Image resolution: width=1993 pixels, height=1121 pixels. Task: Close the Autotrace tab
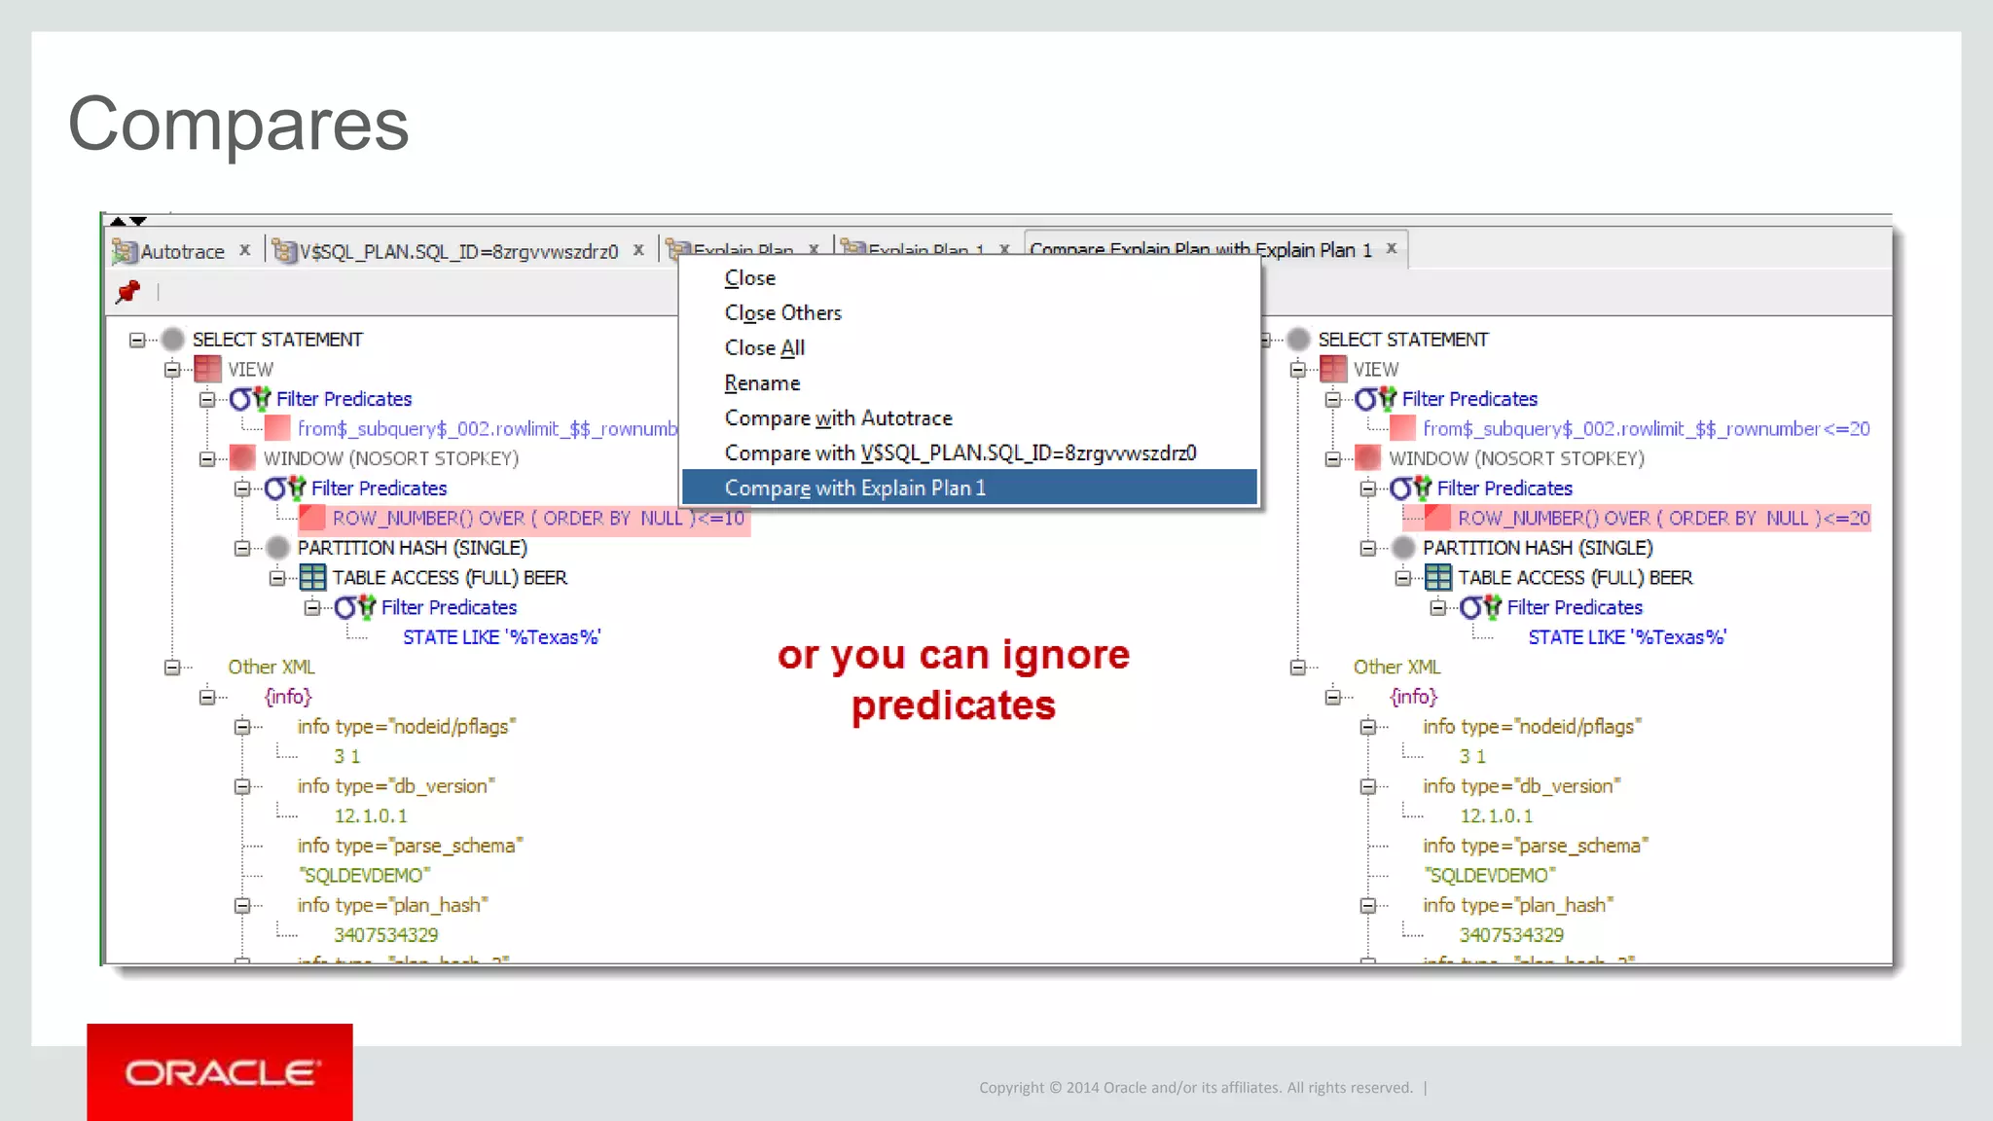(245, 250)
